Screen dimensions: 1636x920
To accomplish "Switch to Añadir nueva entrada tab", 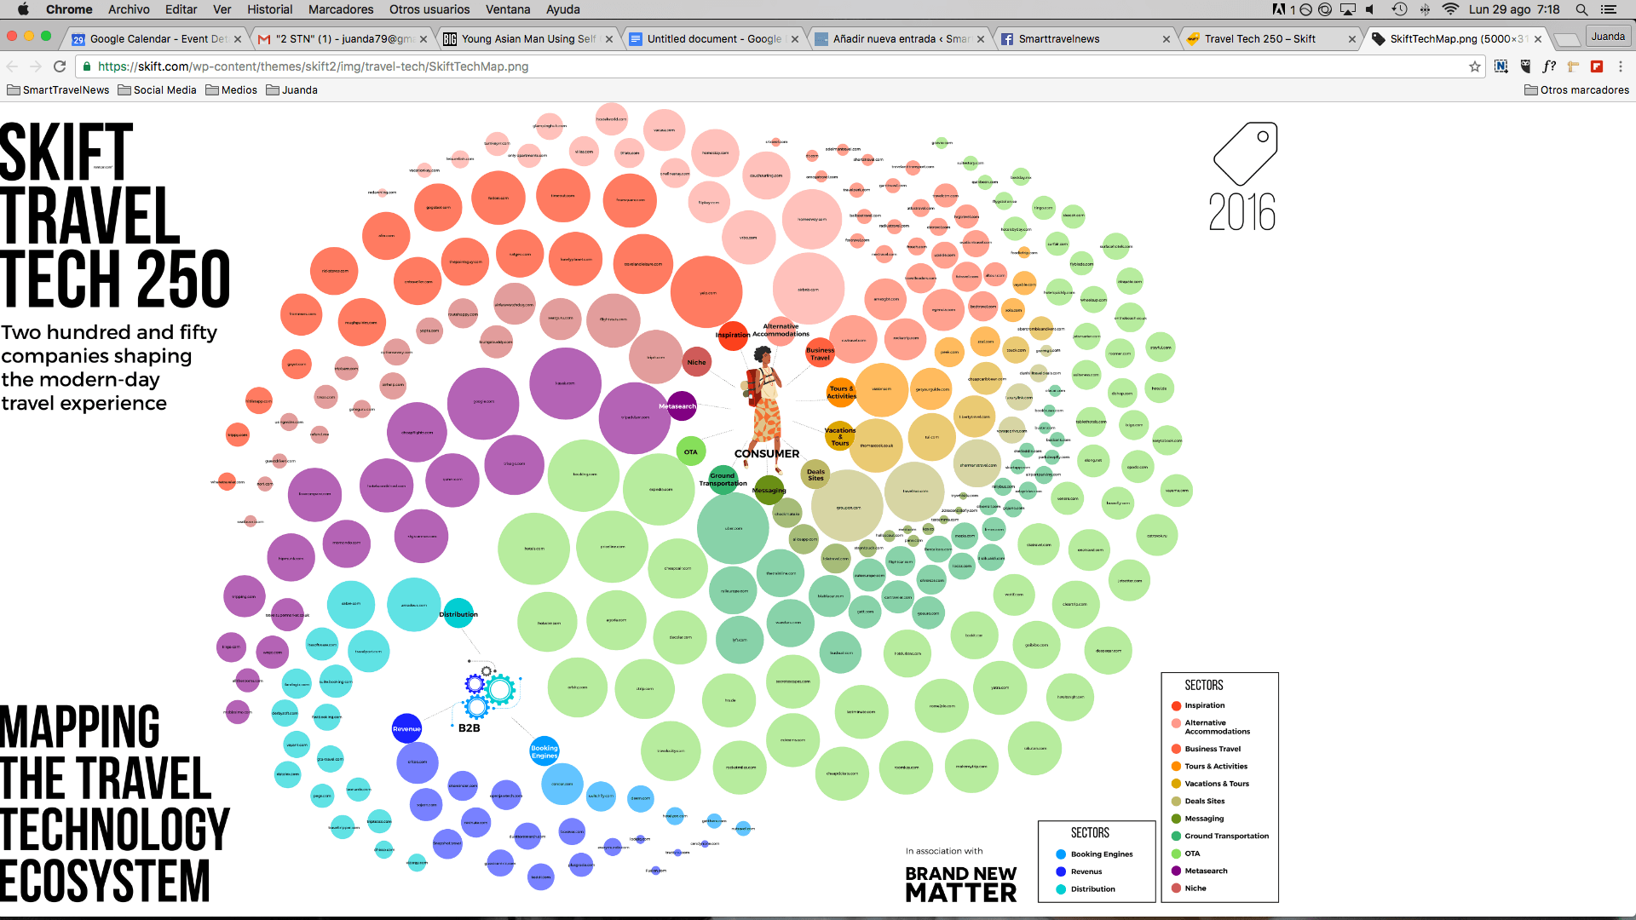I will (898, 39).
